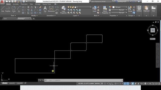Click the Match Properties tool
This screenshot has width=161, height=90.
pyautogui.click(x=105, y=10)
